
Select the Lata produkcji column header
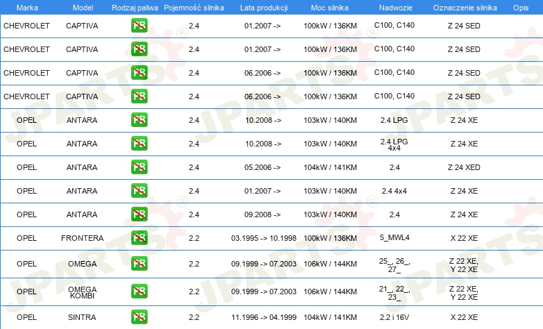pyautogui.click(x=264, y=8)
